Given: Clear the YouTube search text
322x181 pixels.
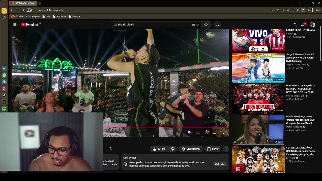Looking at the screenshot, I should coord(198,25).
